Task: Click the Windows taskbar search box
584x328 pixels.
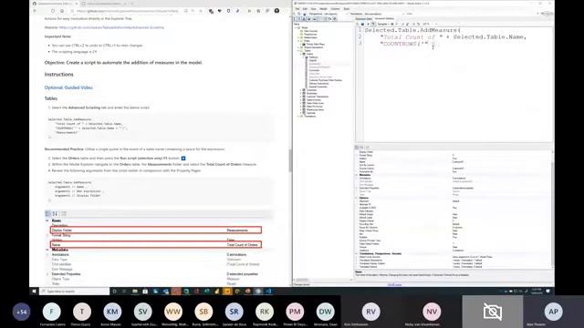Action: tap(75, 292)
